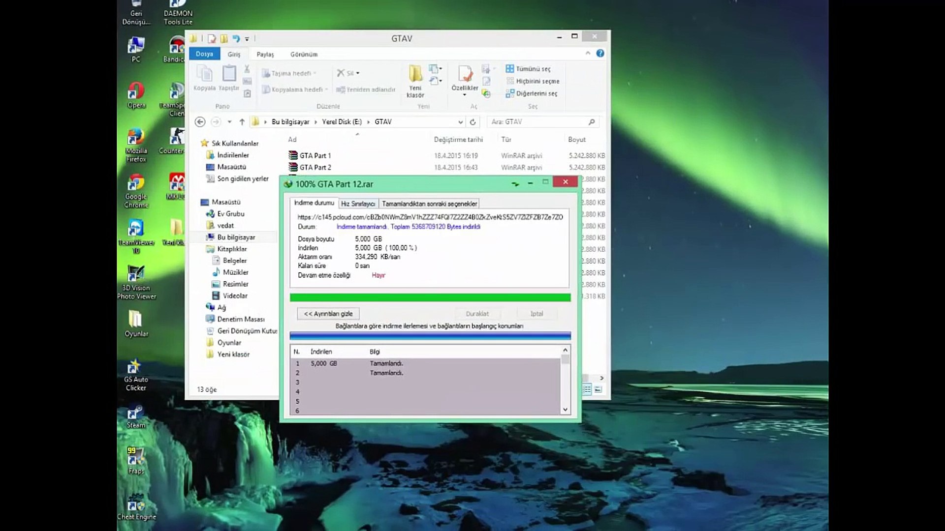Click the Tümünü seç icon

tap(510, 69)
